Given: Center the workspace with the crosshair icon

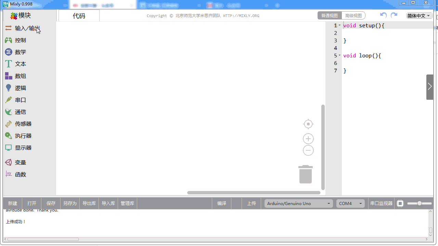Looking at the screenshot, I should point(308,124).
